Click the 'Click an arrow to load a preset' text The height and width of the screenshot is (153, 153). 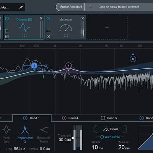[x=119, y=7]
